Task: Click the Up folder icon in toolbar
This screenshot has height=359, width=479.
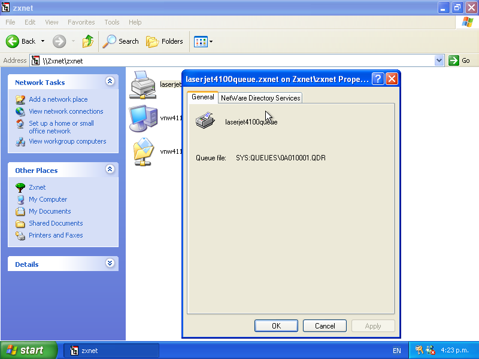Action: tap(87, 41)
